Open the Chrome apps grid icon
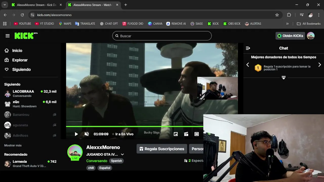 (5, 24)
